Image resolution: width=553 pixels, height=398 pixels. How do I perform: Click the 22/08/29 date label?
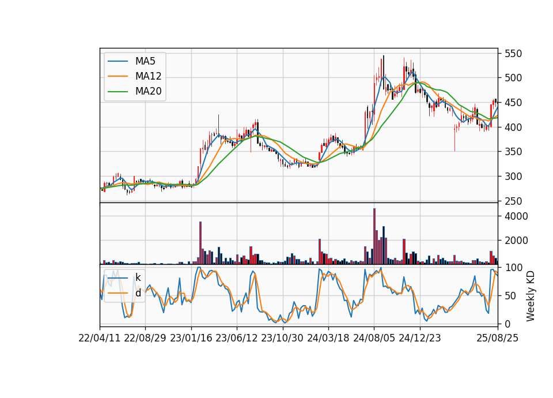pos(145,338)
